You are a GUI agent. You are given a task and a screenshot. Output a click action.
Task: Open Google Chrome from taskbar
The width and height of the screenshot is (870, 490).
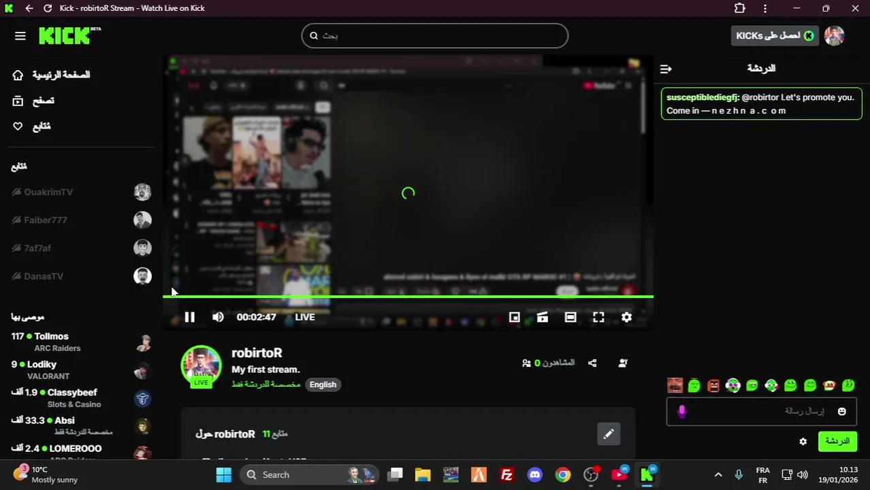coord(562,475)
